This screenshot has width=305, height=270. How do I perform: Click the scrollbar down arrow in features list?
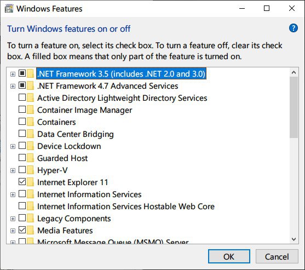294,239
